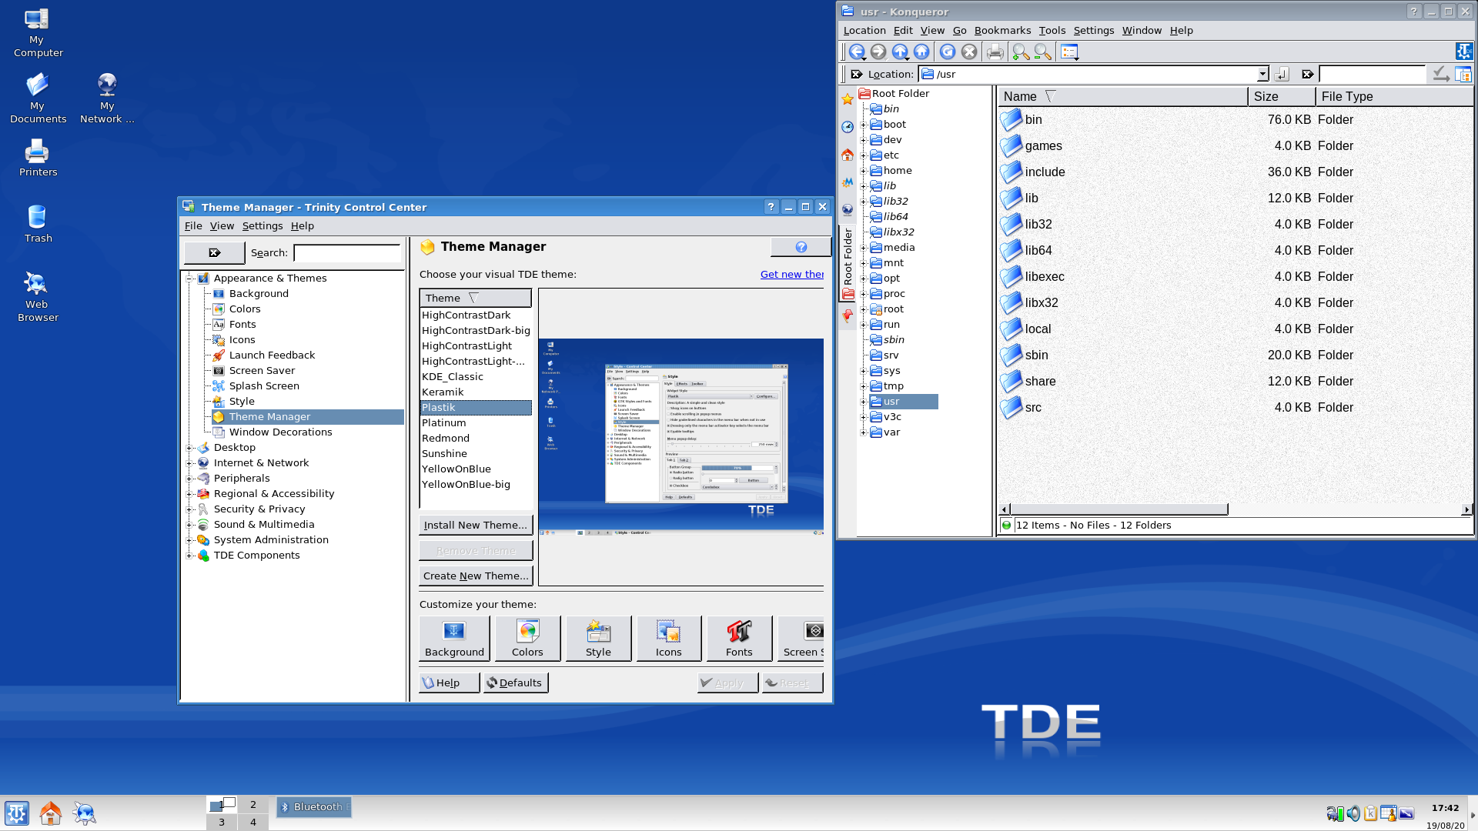Click the Theme Manager Help button
This screenshot has width=1478, height=831.
[450, 682]
